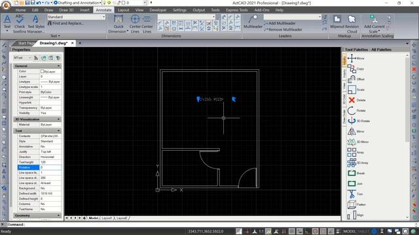Screen dimensions: 419x235
Task: Choose the 3D Array tool
Action: [358, 163]
